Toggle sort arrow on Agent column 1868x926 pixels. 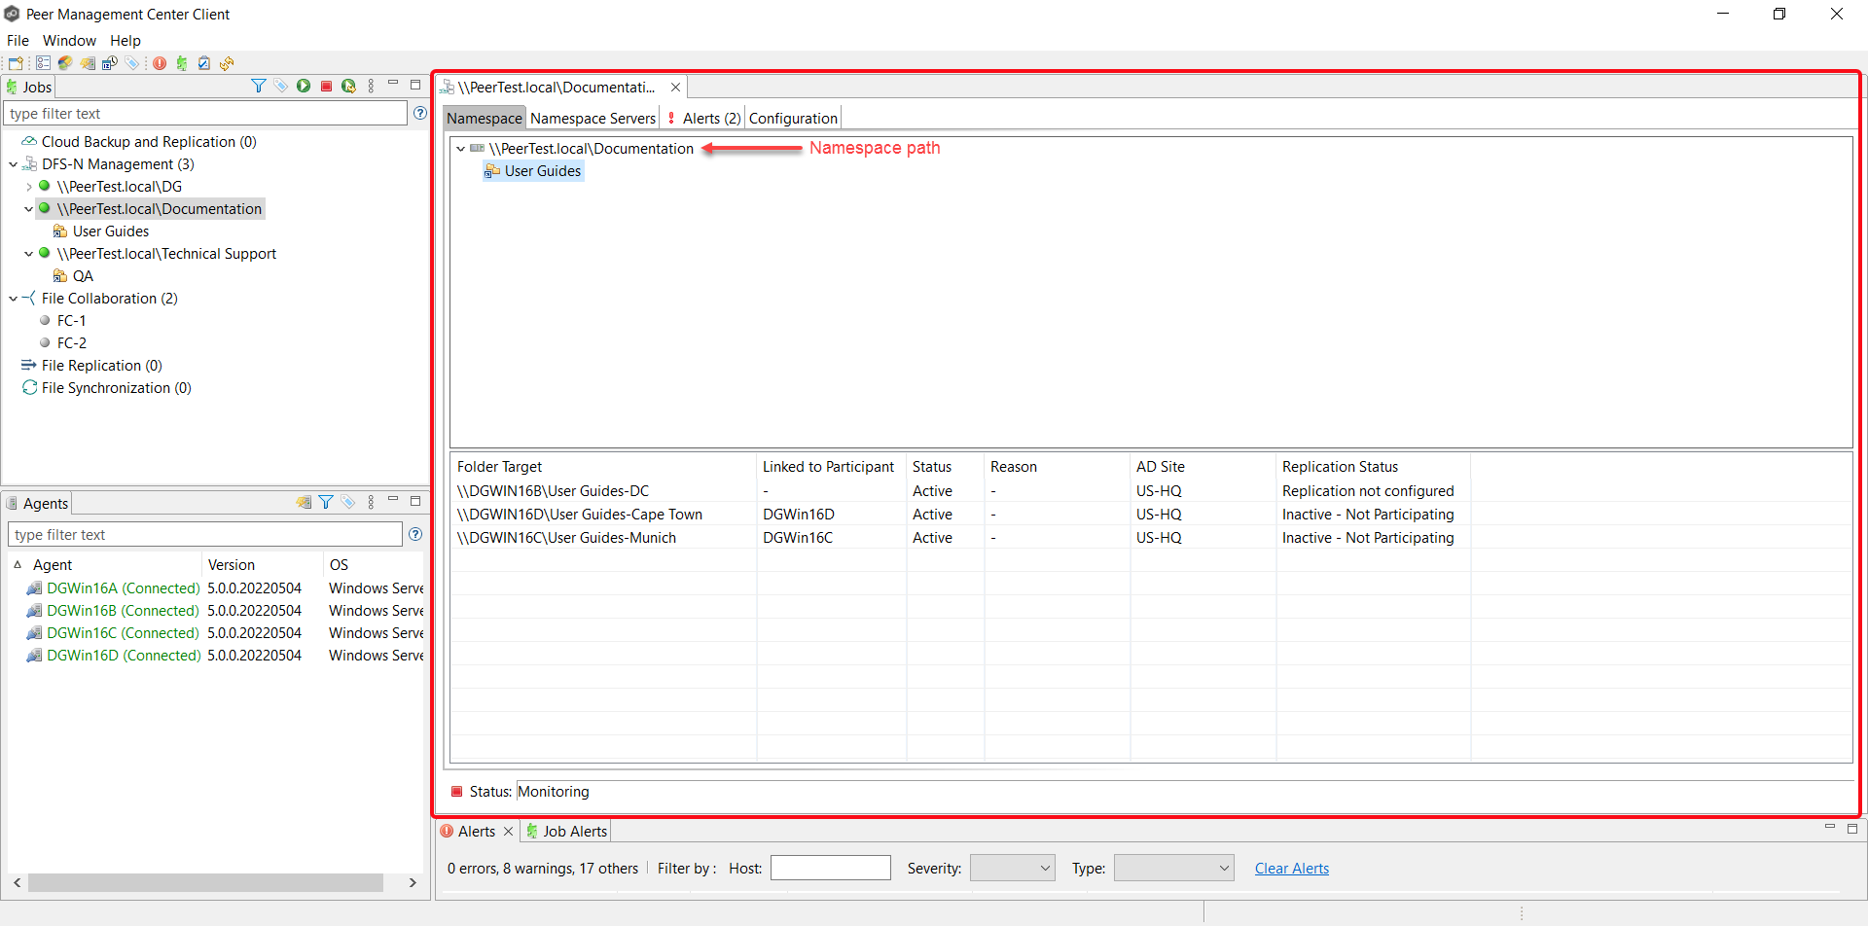(18, 564)
